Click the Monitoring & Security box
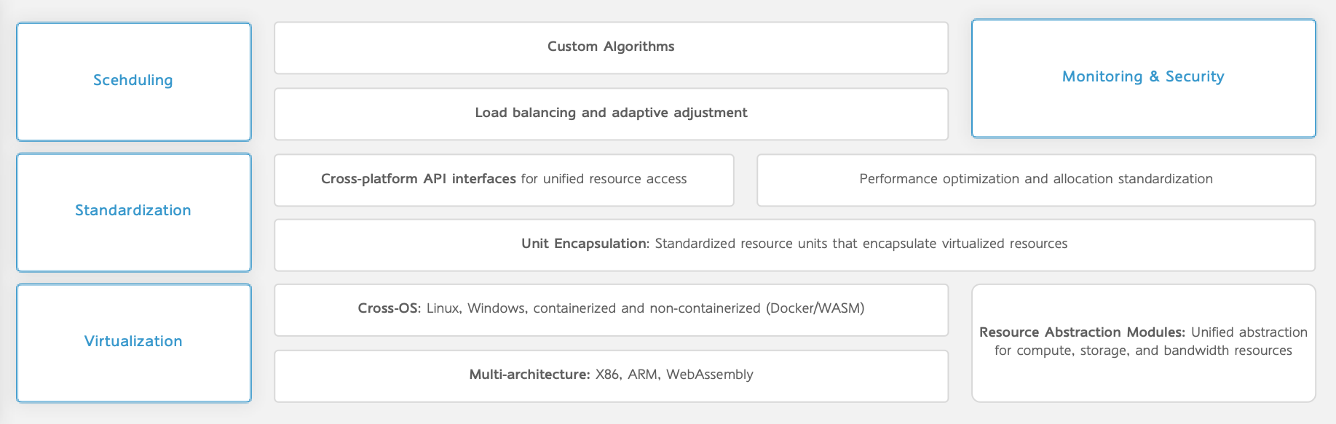This screenshot has height=424, width=1336. pyautogui.click(x=1143, y=77)
